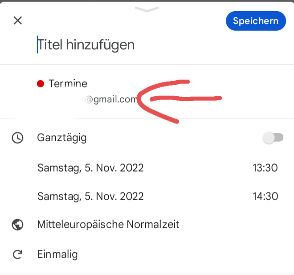
Task: Tap the Ganztägig label
Action: point(62,138)
